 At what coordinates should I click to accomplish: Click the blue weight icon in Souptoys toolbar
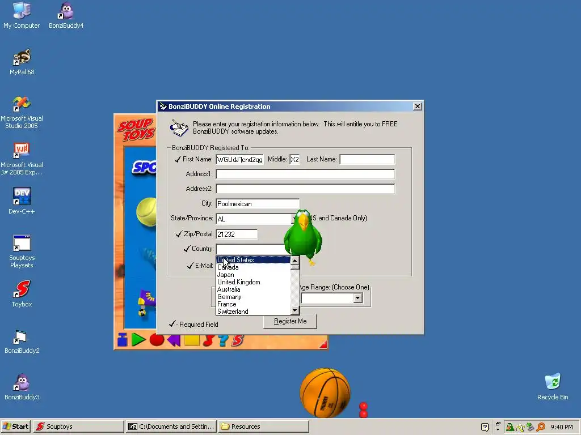[x=123, y=340]
